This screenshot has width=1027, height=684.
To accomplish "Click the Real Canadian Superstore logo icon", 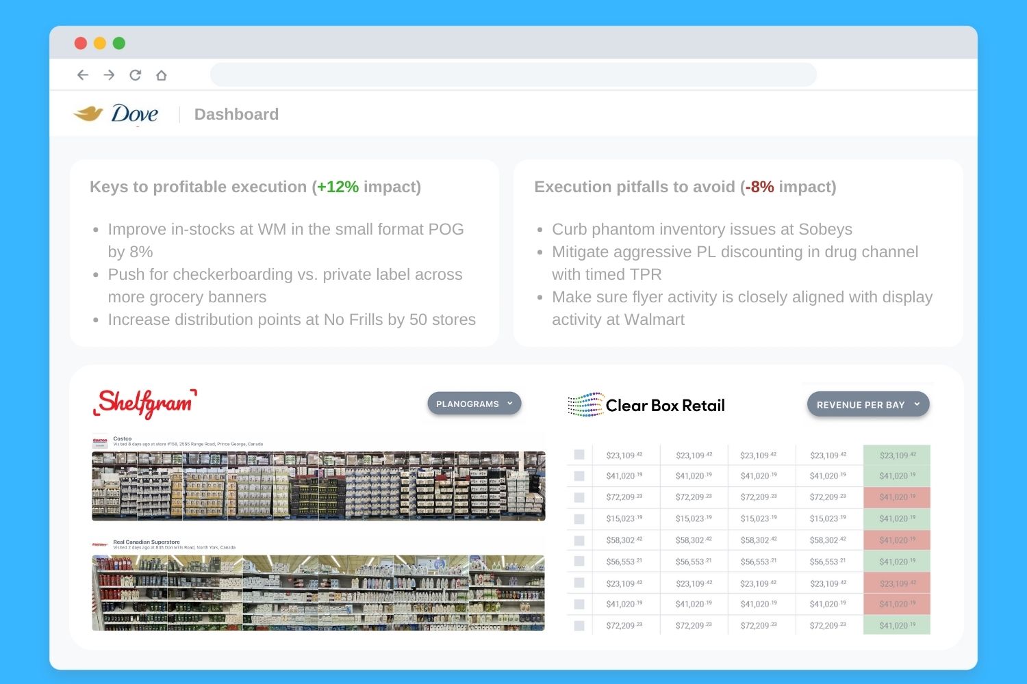I will tap(100, 544).
